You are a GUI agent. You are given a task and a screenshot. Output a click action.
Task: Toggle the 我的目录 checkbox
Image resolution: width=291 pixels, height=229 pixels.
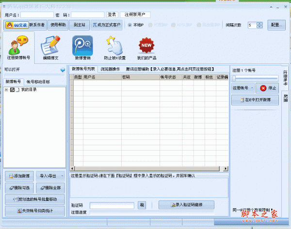tap(13, 90)
